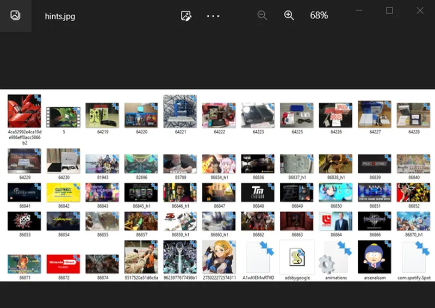This screenshot has width=435, height=308.
Task: Select the Tokyo neon thumbnail 86843
Action: (x=102, y=193)
